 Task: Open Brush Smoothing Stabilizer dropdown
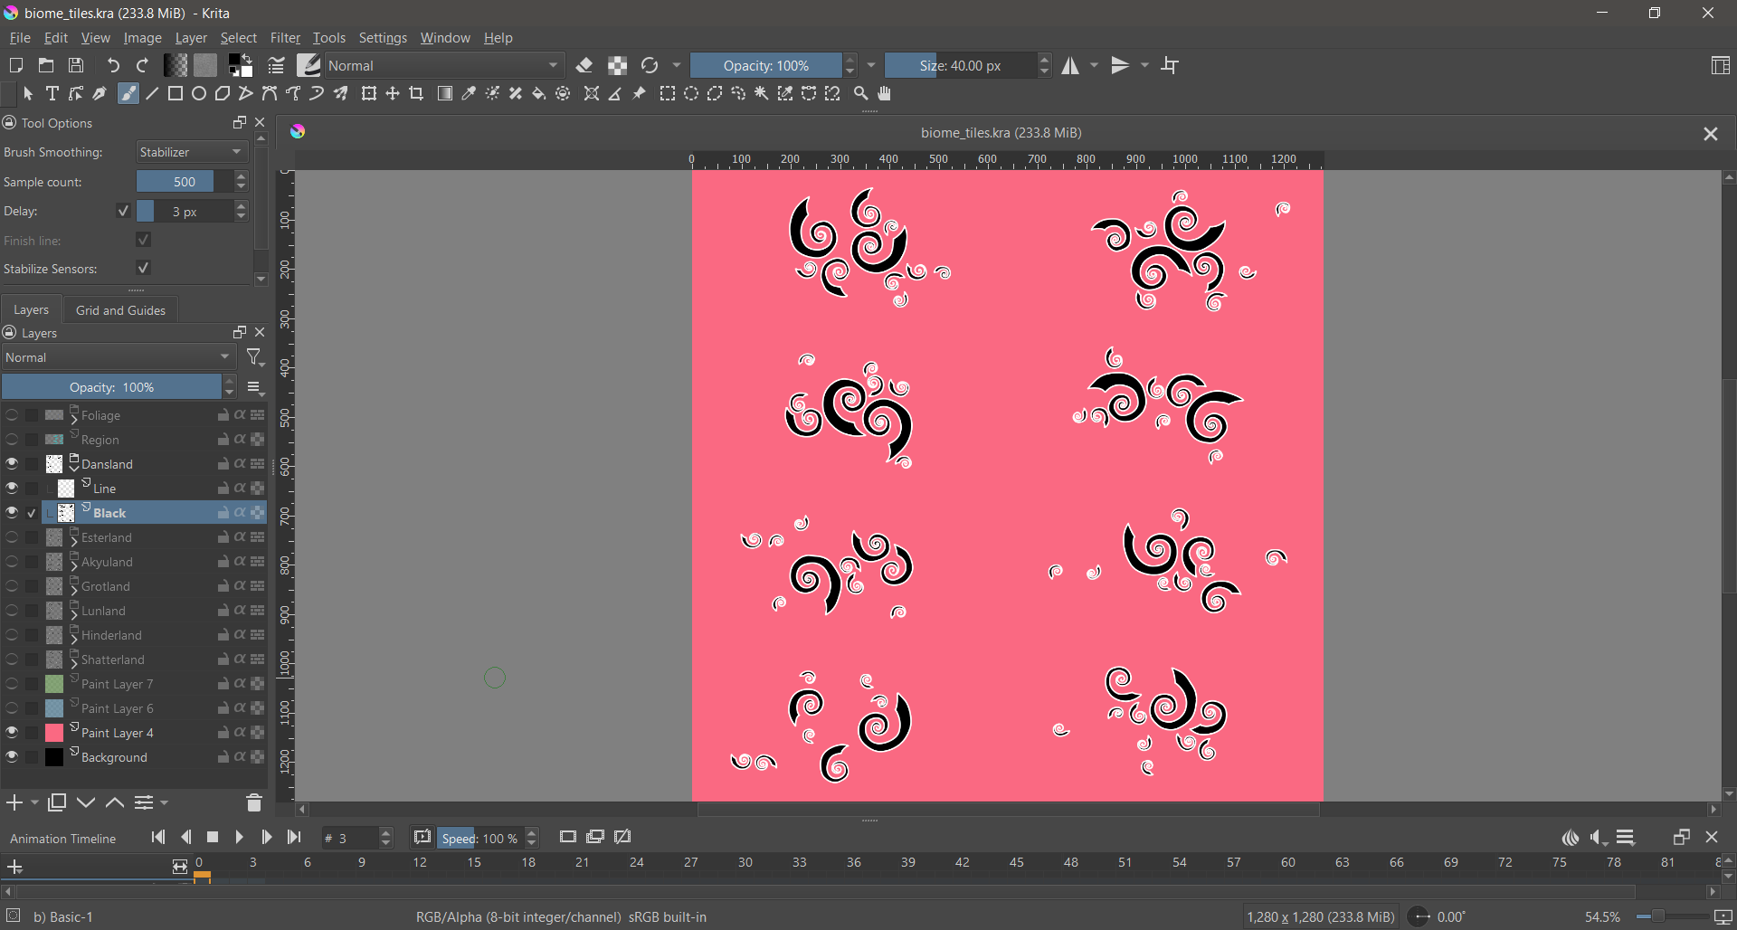(192, 152)
